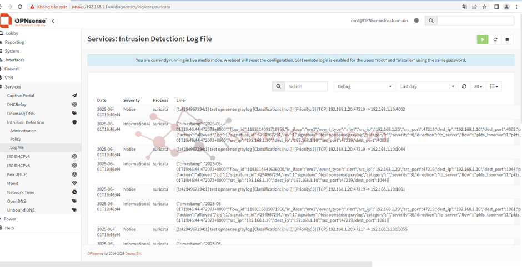
Task: Open the Debug severity dropdown
Action: [x=364, y=86]
